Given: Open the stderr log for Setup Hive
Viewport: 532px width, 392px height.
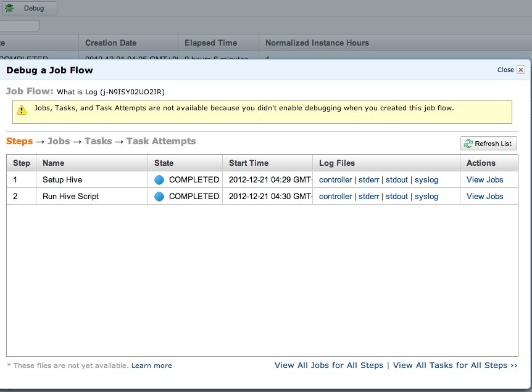Looking at the screenshot, I should 368,180.
